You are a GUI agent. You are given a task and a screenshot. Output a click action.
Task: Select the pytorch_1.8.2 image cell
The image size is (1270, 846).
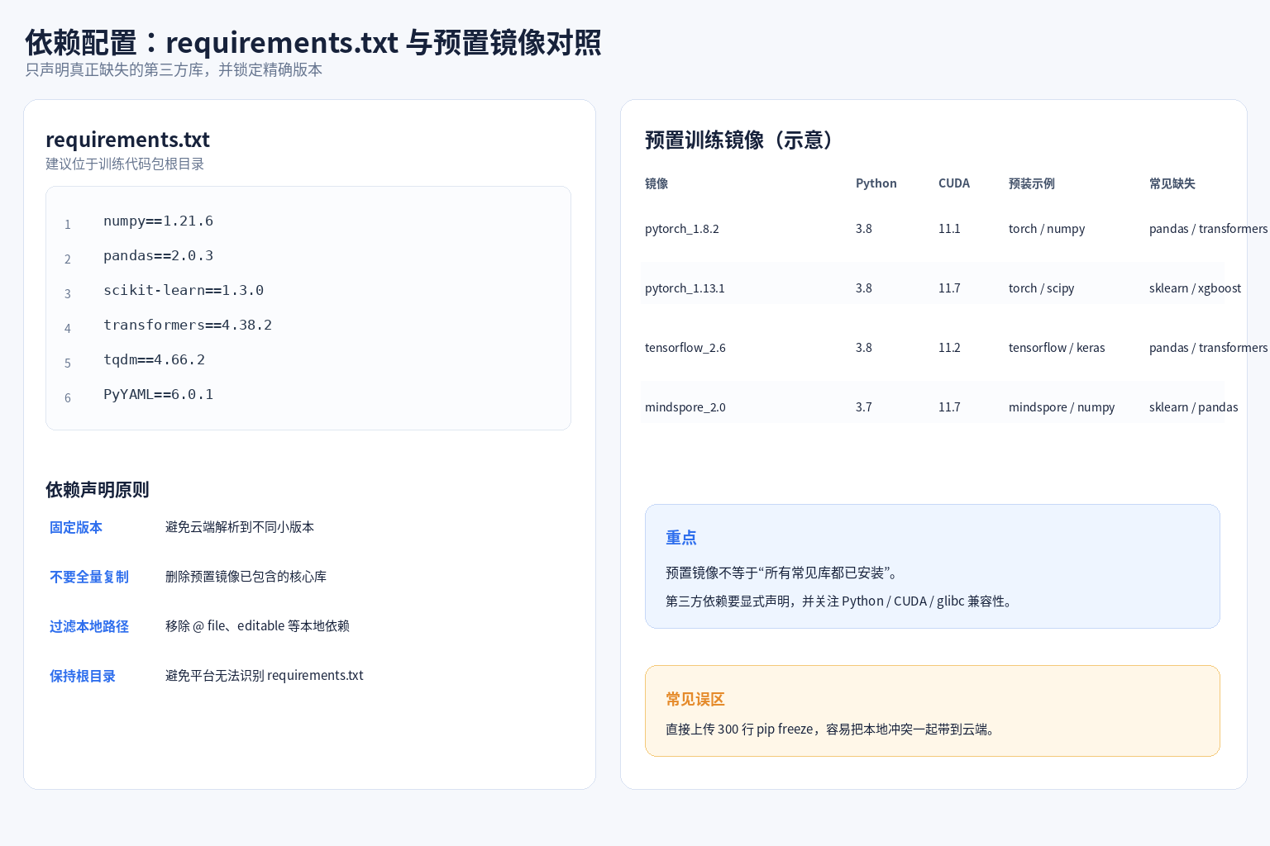[x=682, y=229]
